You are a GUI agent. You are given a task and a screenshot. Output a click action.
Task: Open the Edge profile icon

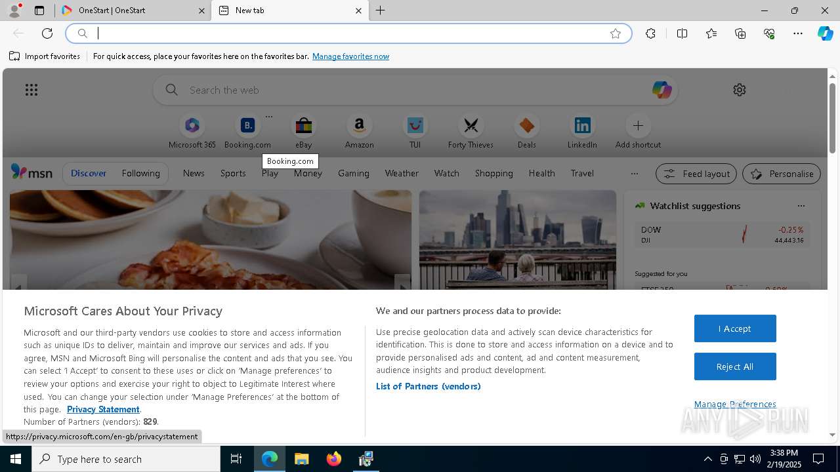point(14,10)
